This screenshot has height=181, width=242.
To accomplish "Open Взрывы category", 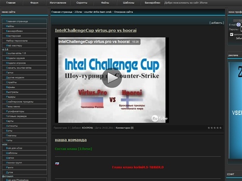I will tap(25, 87).
